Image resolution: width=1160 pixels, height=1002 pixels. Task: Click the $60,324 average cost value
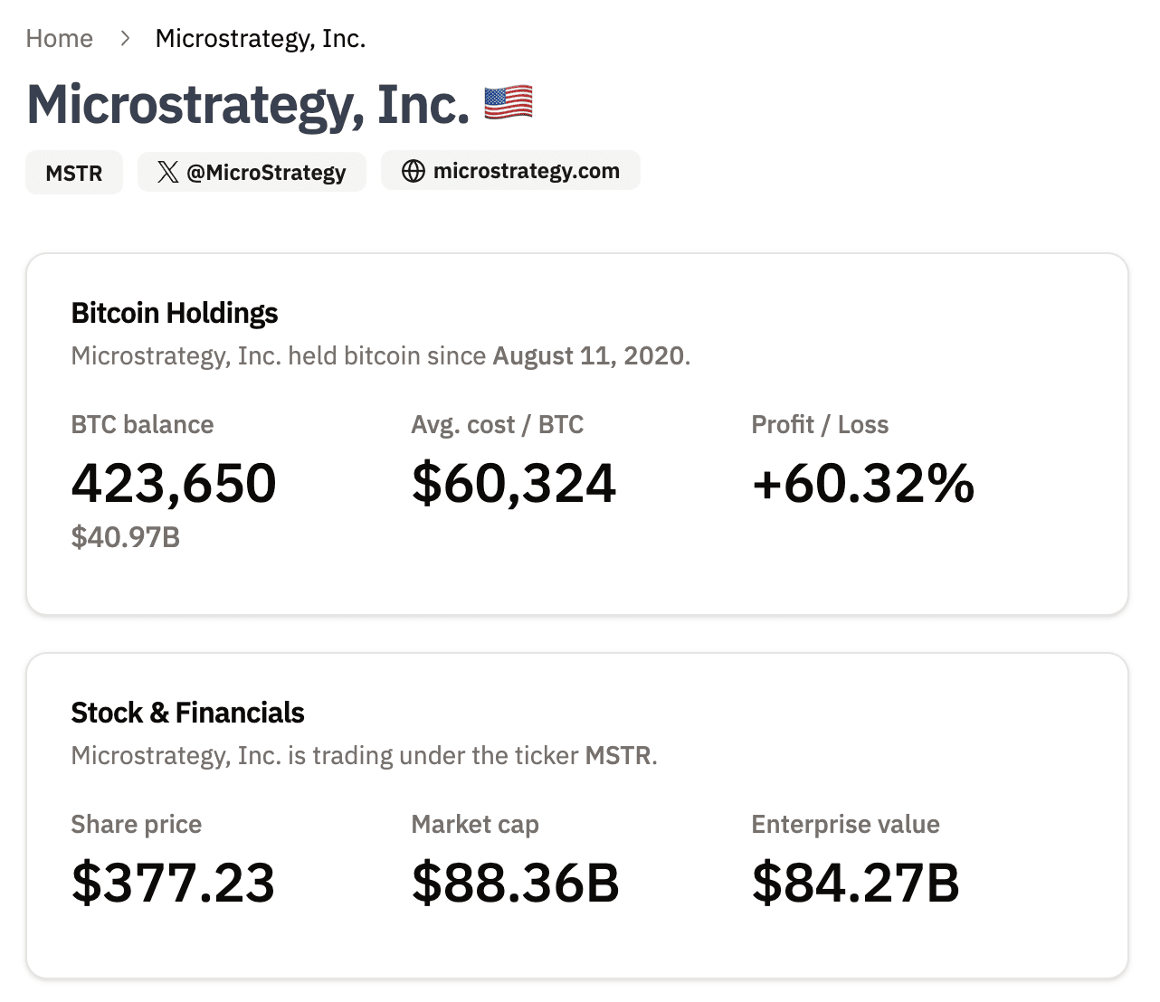coord(514,483)
